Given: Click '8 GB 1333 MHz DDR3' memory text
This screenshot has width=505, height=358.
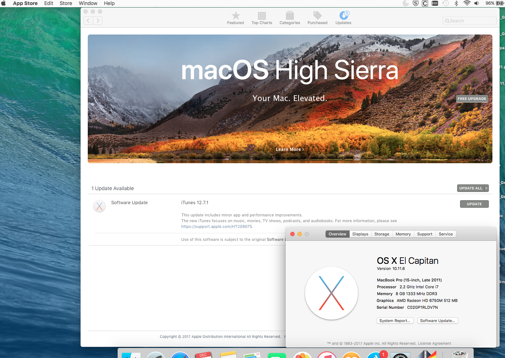Looking at the screenshot, I should pyautogui.click(x=417, y=294).
